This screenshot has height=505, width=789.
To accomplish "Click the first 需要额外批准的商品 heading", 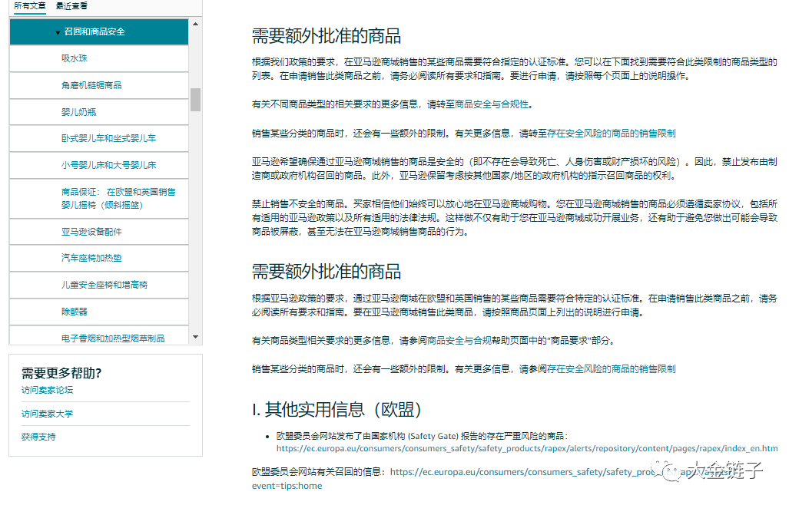I will point(326,36).
